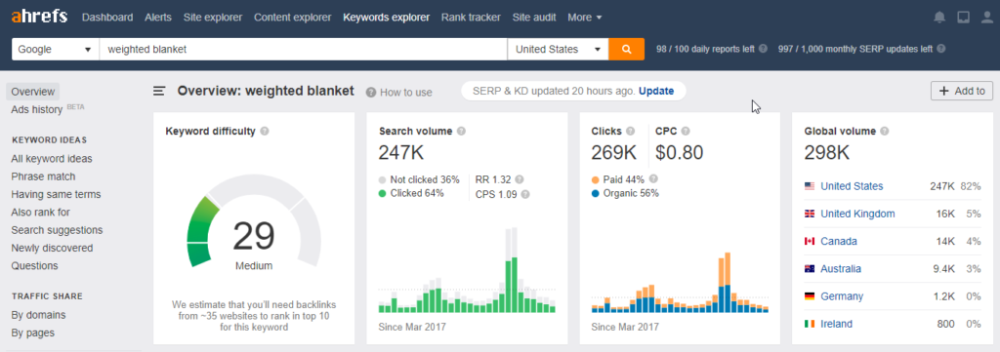Click the Search volume help icon
The width and height of the screenshot is (1000, 352).
point(461,131)
